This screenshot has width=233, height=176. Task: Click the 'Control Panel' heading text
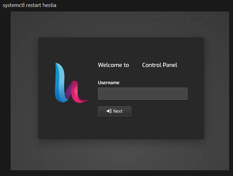(160, 65)
